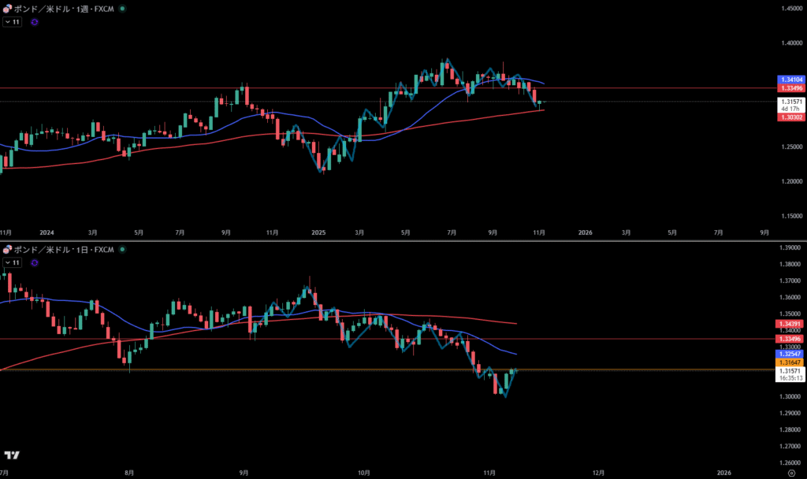Viewport: 807px width, 479px height.
Task: Click the chart settings gear icon
Action: (790, 472)
